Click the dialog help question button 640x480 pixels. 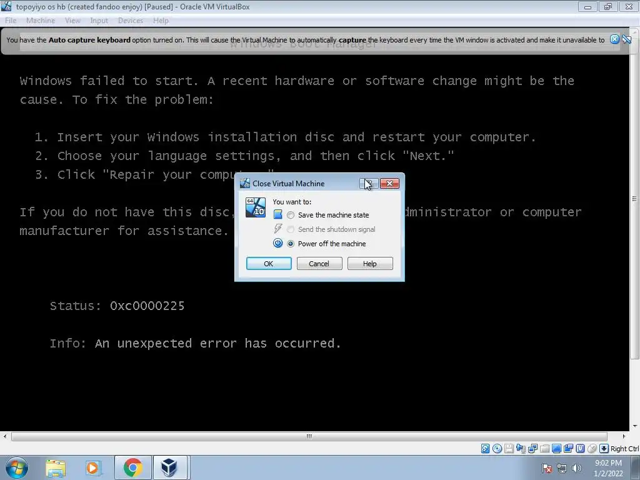tap(369, 184)
